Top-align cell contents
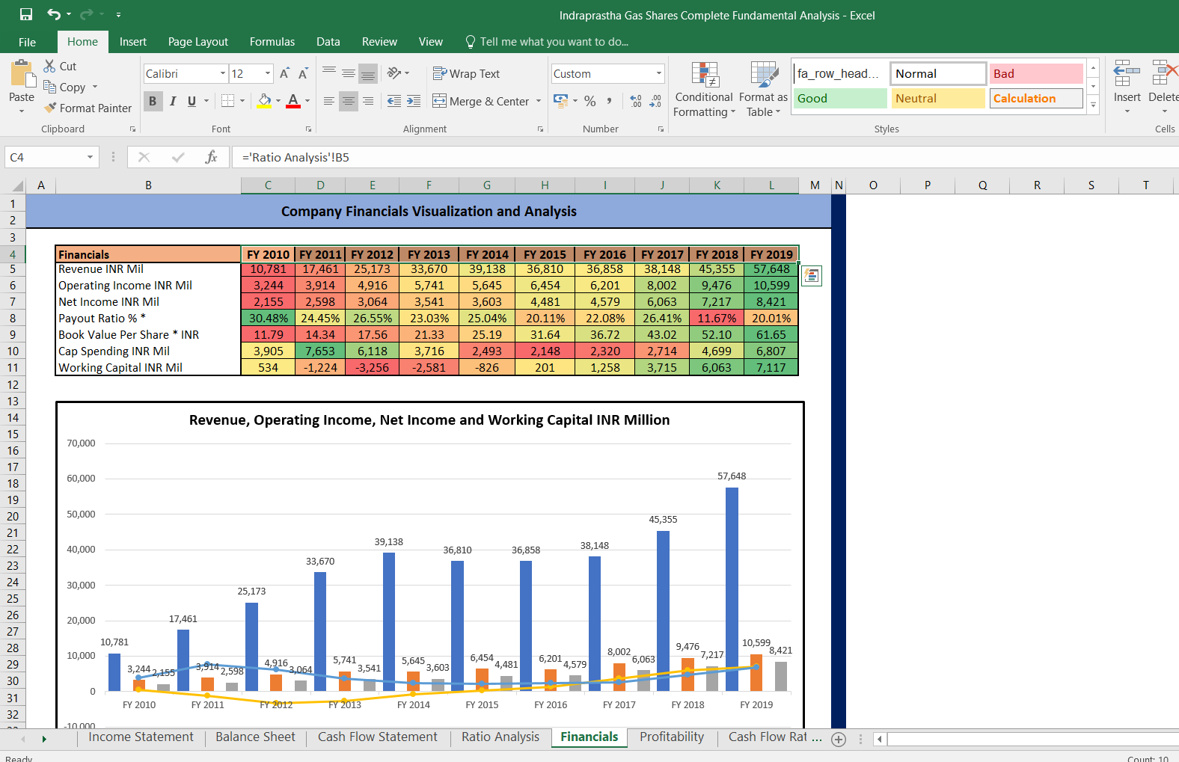 point(329,73)
